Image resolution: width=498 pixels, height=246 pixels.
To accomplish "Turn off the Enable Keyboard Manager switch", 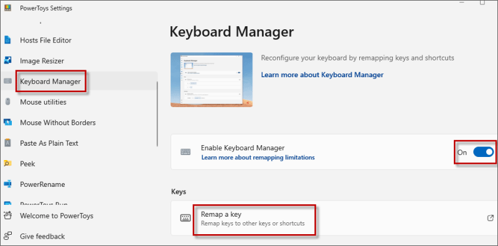I will click(x=484, y=152).
